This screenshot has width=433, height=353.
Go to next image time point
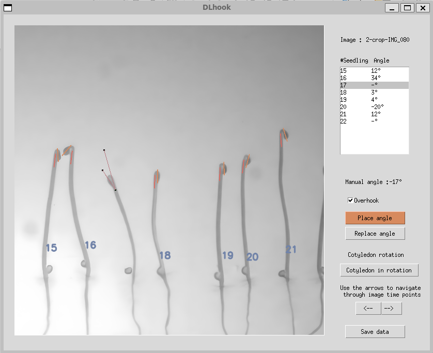point(391,309)
